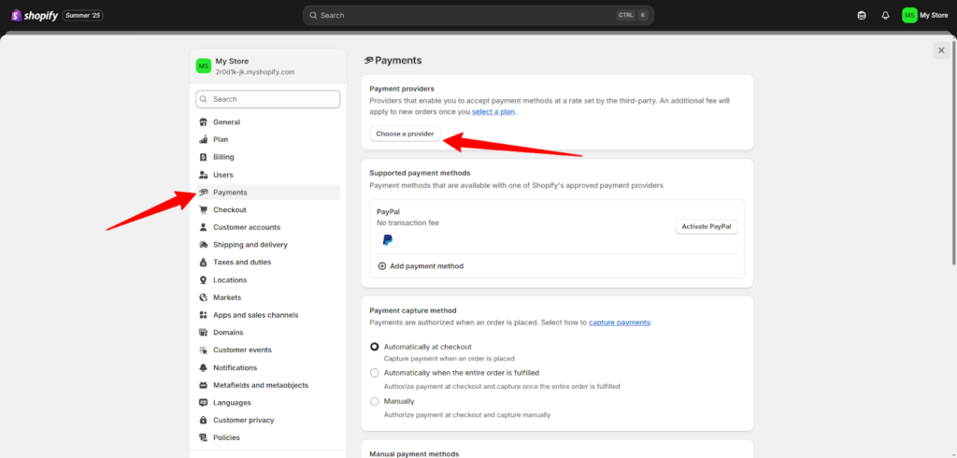Click into the settings sidebar Search field

coord(268,99)
